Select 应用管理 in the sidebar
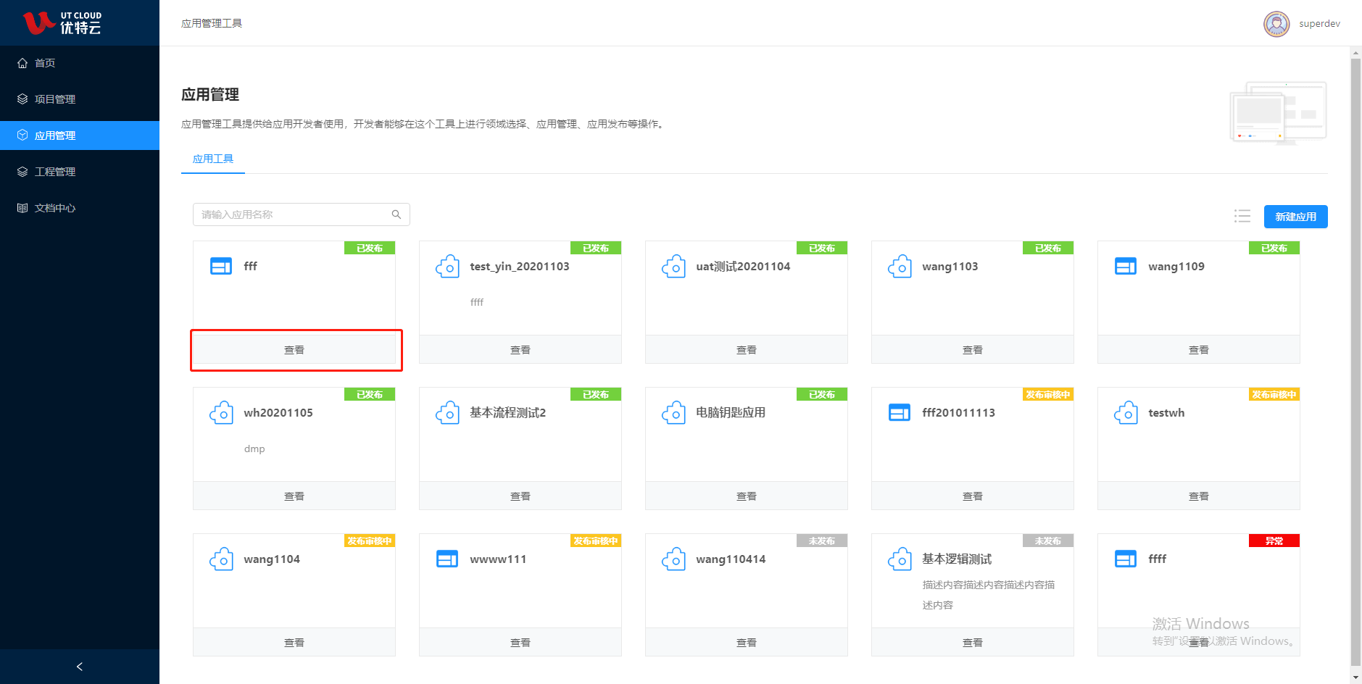This screenshot has height=684, width=1362. [80, 135]
